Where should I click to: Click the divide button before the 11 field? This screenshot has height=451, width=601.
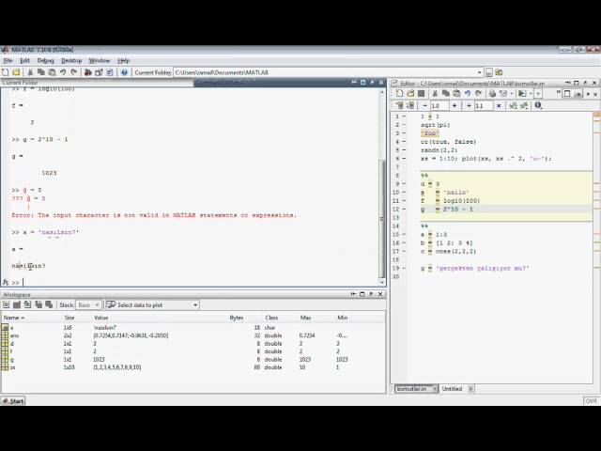[x=469, y=105]
